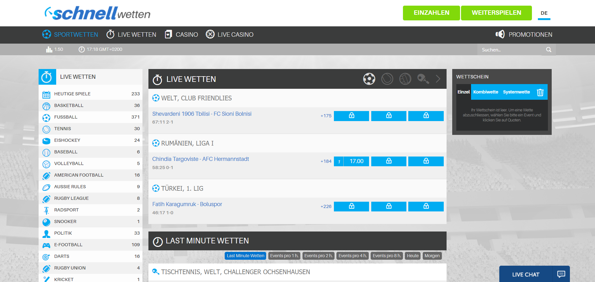
Task: Filter by Events pro 8 h.
Action: (x=387, y=256)
